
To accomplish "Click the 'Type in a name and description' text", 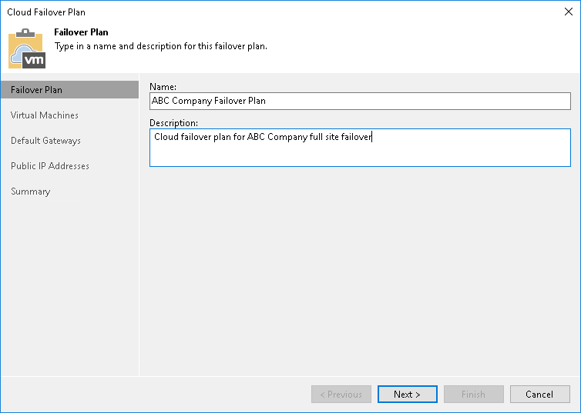I will (161, 46).
